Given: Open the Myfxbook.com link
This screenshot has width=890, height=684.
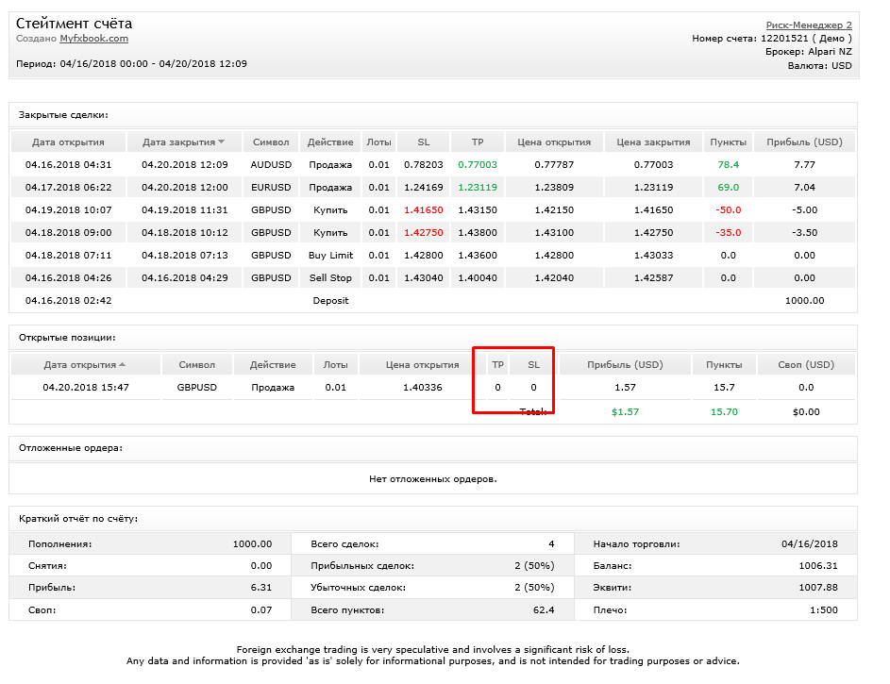Looking at the screenshot, I should [x=93, y=39].
